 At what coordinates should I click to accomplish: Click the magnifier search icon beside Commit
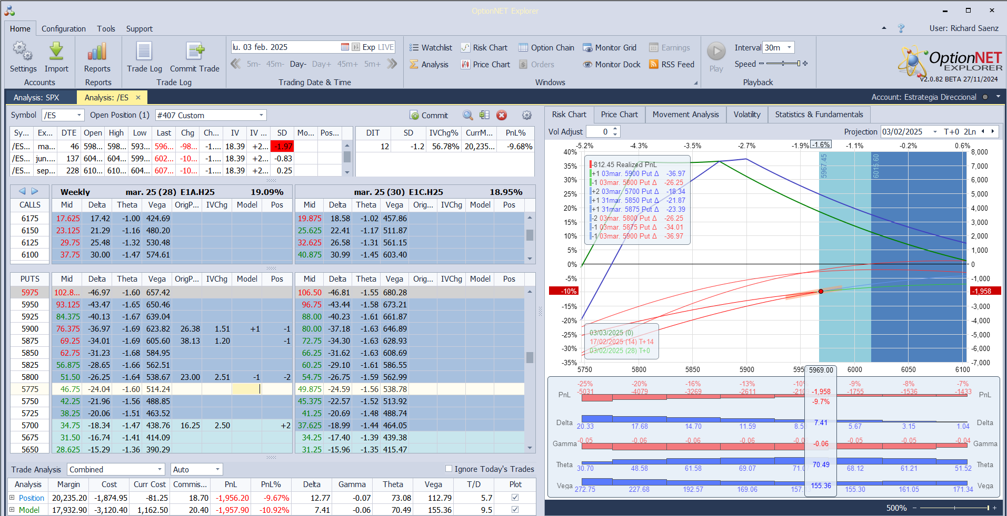pyautogui.click(x=467, y=115)
